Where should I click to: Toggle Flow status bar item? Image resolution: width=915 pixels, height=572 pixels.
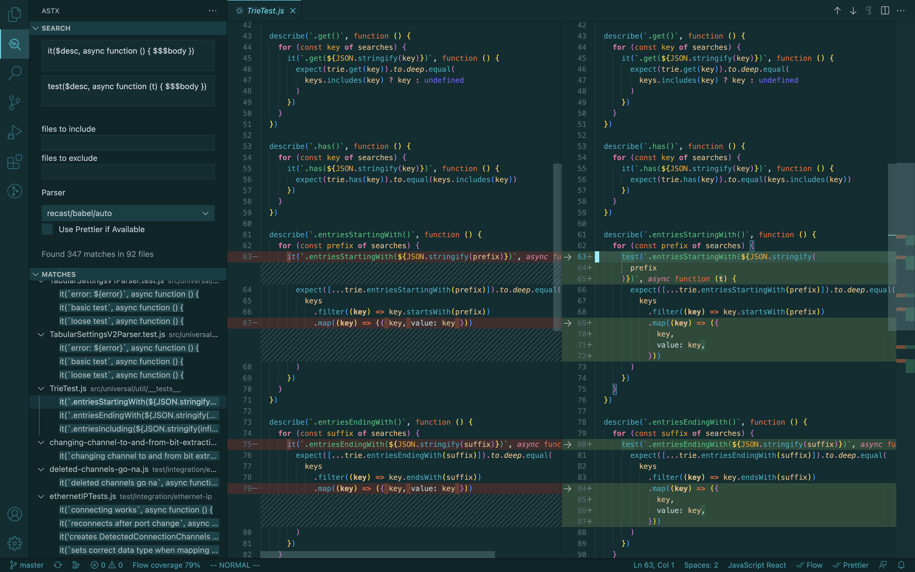(x=810, y=565)
